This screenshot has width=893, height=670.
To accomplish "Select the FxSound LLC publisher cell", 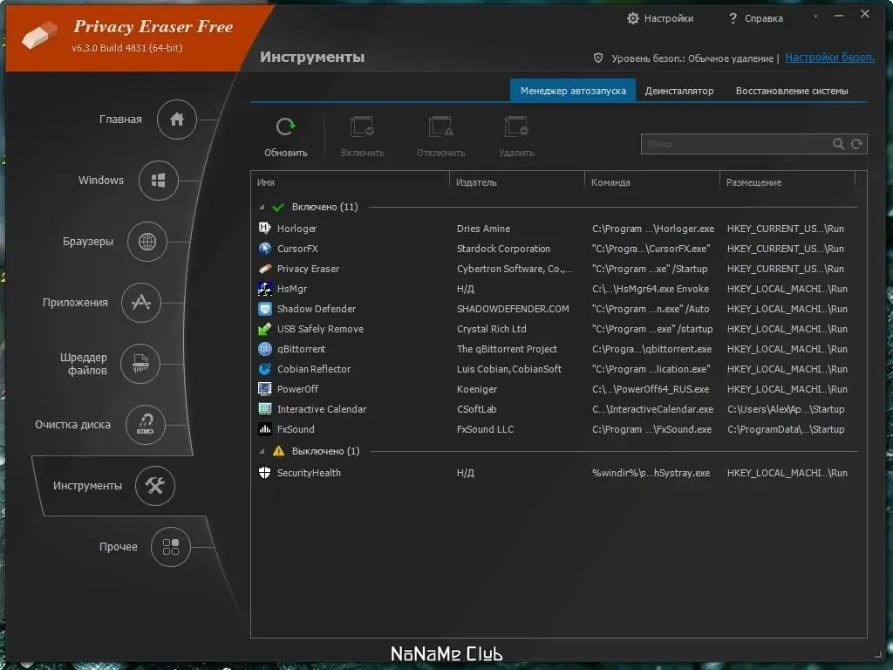I will pyautogui.click(x=485, y=429).
